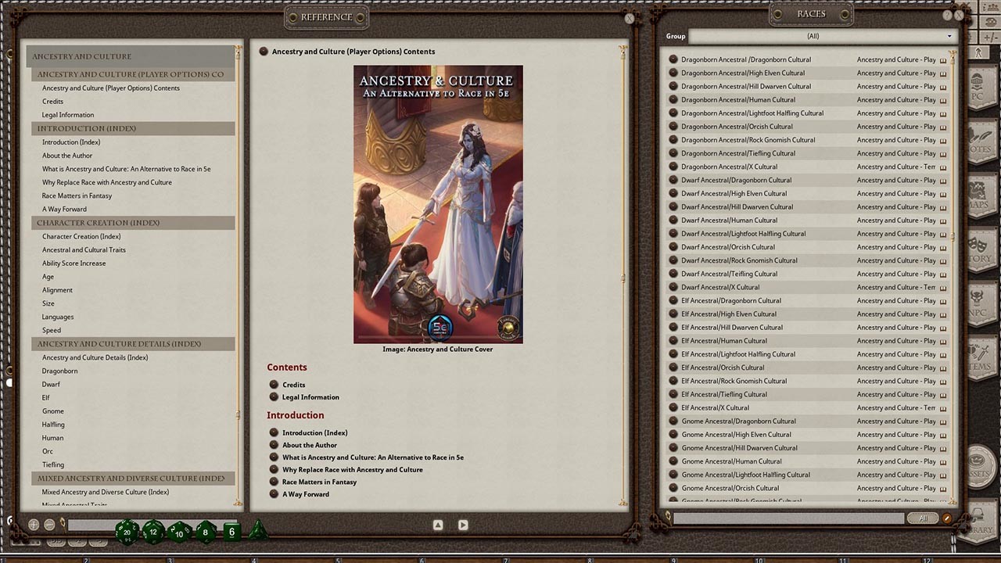Expand the Character Creation (Index) section header
1001x563 pixels.
(x=133, y=223)
